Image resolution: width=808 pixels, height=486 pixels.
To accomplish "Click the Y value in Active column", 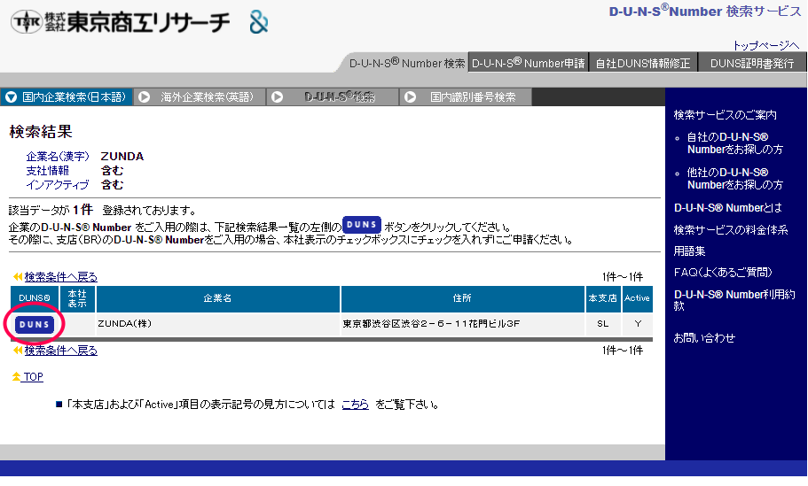I will [638, 323].
